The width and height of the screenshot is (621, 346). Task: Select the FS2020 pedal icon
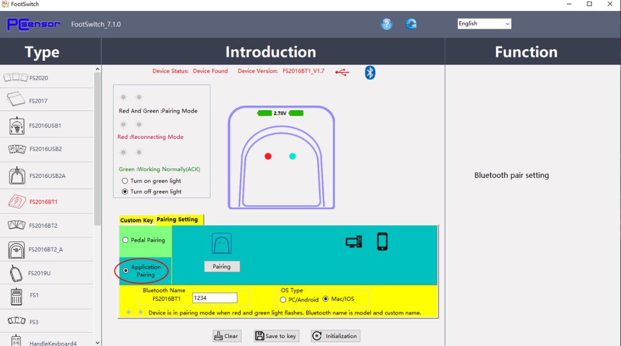tap(16, 77)
